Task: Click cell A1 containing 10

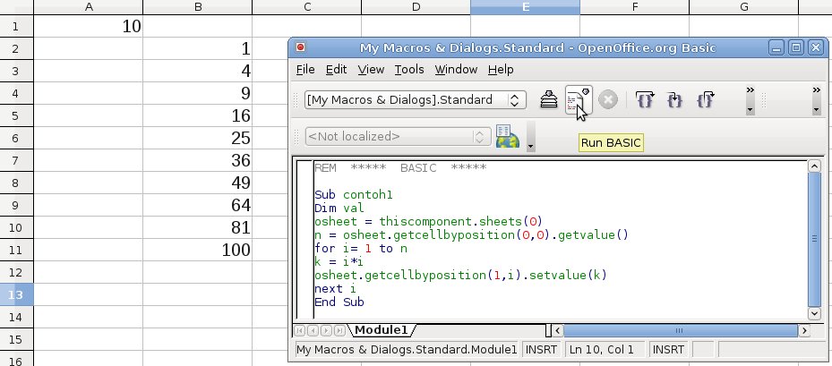Action: 88,26
